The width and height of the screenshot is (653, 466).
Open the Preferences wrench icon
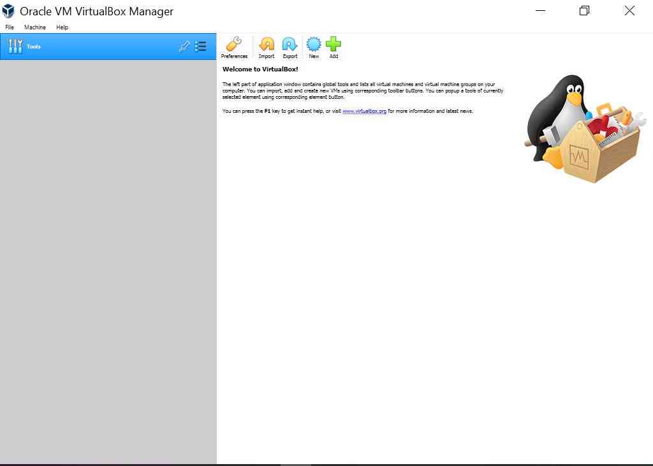(x=234, y=44)
